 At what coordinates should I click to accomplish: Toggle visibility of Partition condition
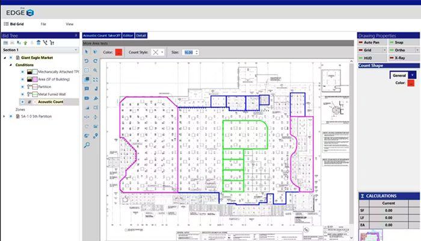point(23,87)
